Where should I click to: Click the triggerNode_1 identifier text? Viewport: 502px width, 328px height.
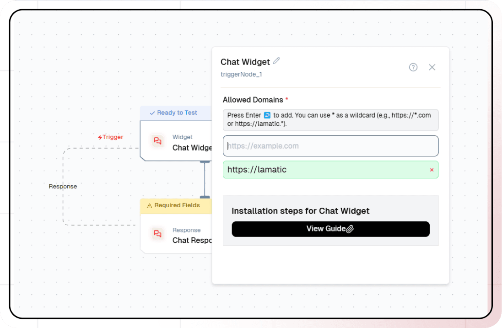241,74
